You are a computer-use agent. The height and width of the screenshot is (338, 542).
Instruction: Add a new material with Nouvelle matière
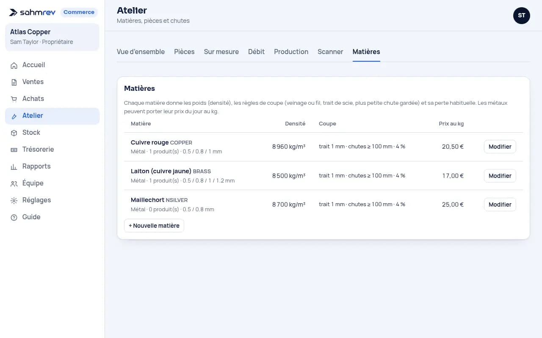[x=154, y=226]
